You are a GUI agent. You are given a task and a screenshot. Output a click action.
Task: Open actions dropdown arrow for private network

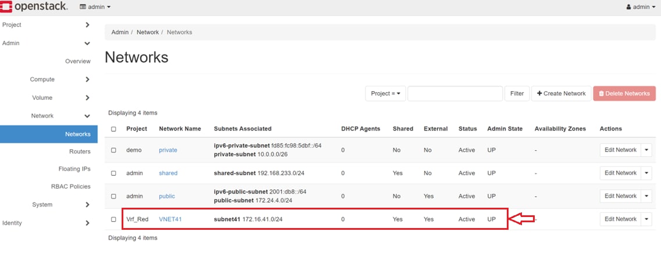[x=646, y=150]
